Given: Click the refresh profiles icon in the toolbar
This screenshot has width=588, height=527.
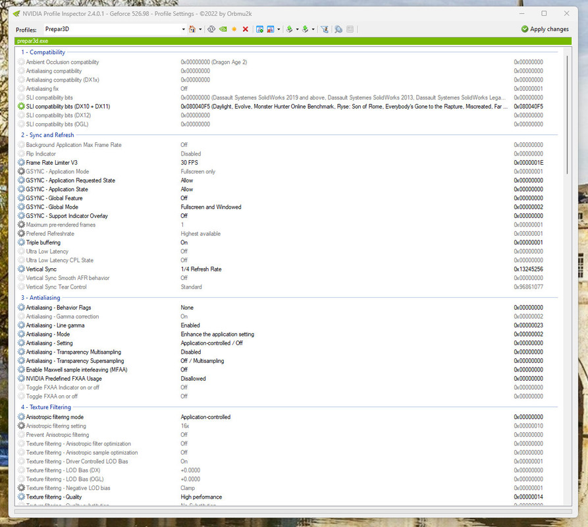Looking at the screenshot, I should tap(211, 29).
